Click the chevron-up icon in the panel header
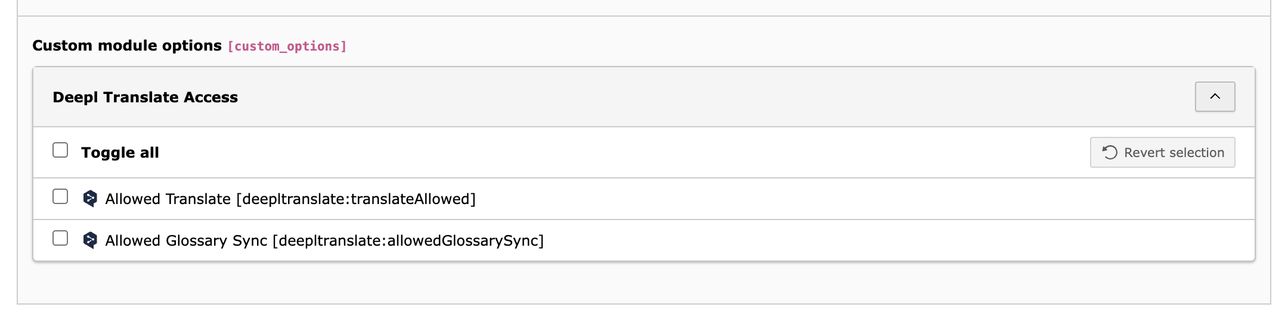The image size is (1288, 326). pyautogui.click(x=1215, y=96)
